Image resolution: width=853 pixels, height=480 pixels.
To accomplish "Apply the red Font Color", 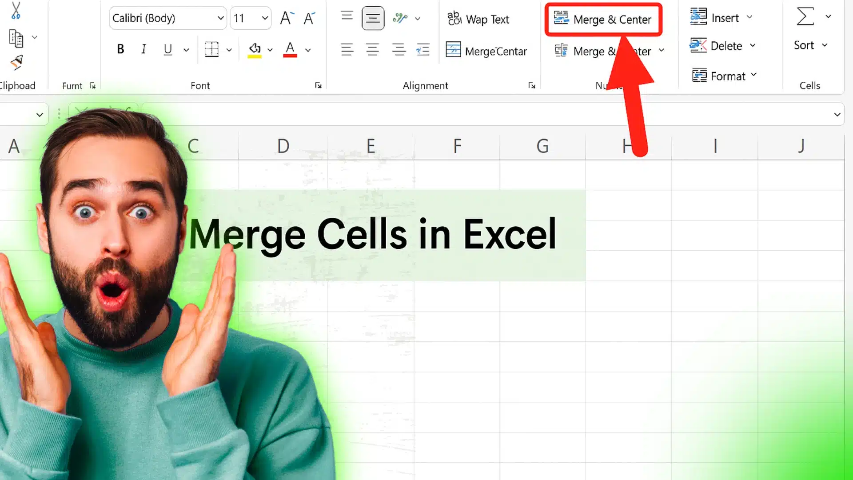I will (290, 50).
